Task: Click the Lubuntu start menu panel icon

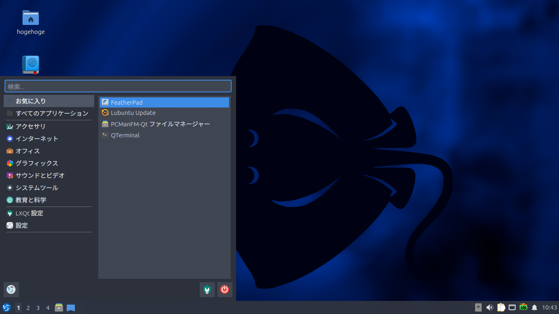Action: (7, 307)
